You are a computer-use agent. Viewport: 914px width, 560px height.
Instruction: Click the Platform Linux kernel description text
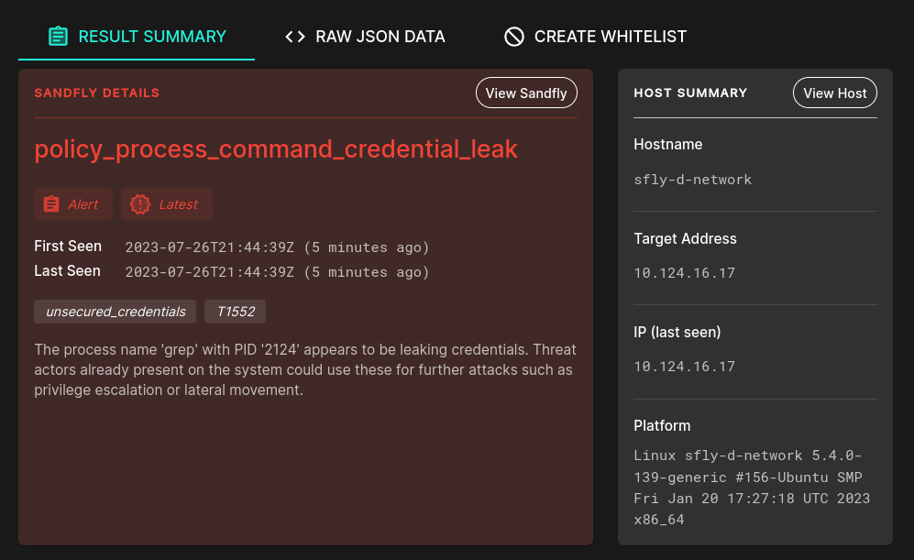click(752, 488)
